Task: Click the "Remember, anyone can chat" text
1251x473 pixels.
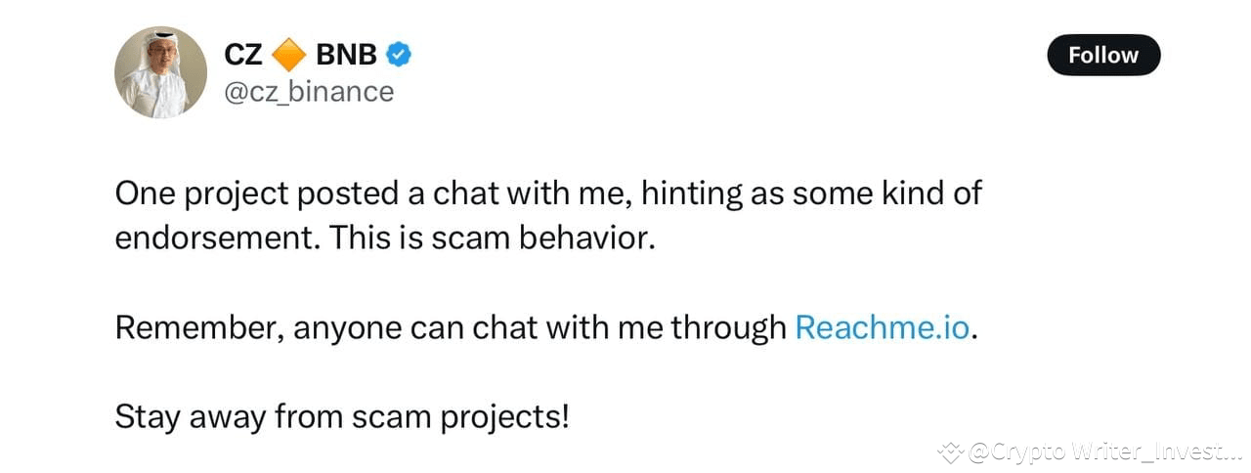Action: pyautogui.click(x=324, y=327)
